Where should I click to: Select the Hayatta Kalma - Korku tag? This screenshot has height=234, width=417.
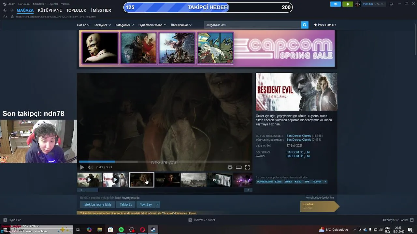[x=269, y=182]
